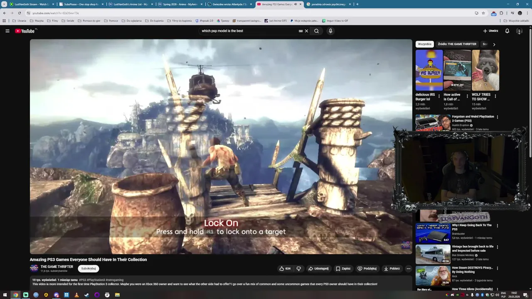Image resolution: width=532 pixels, height=299 pixels.
Task: Dislike the video with thumbs down
Action: coord(298,269)
